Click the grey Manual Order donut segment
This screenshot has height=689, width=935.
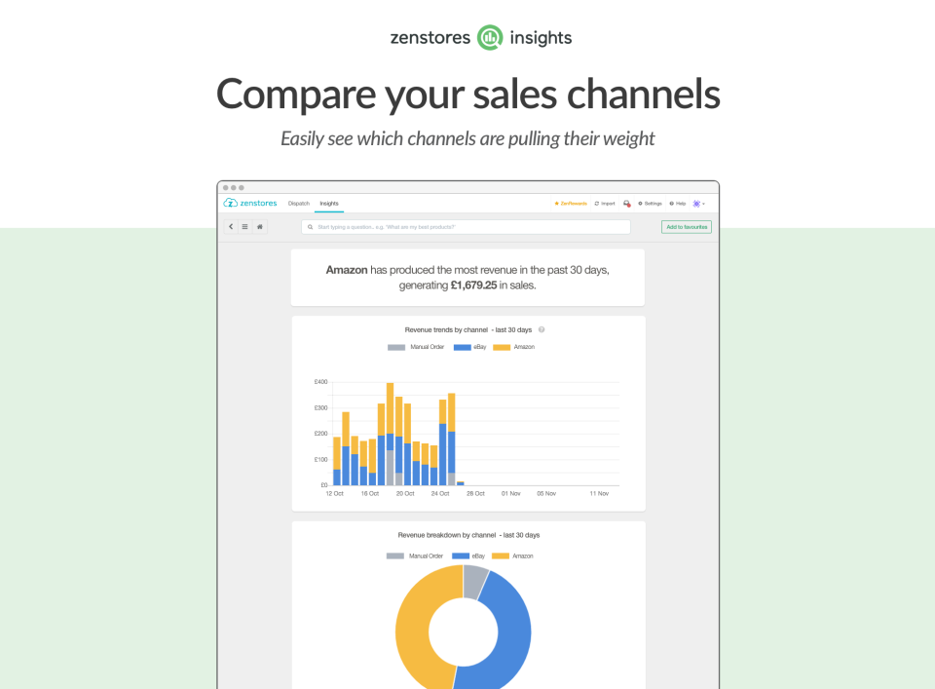474,582
